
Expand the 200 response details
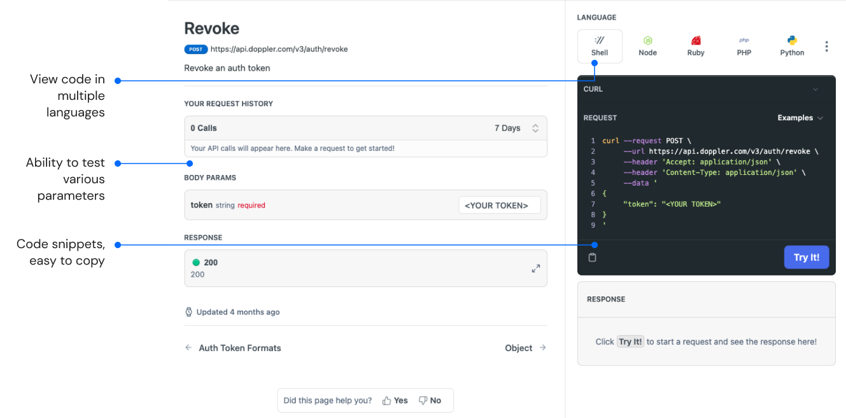tap(536, 268)
